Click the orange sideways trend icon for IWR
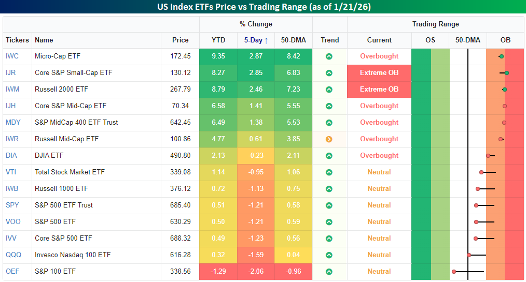Image resolution: width=526 pixels, height=282 pixels. point(329,139)
